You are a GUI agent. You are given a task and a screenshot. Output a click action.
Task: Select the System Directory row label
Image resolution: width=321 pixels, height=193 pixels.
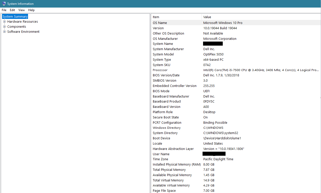pyautogui.click(x=165, y=133)
